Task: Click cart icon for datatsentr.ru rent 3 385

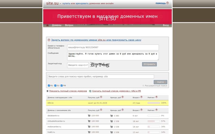Action: click(x=111, y=116)
